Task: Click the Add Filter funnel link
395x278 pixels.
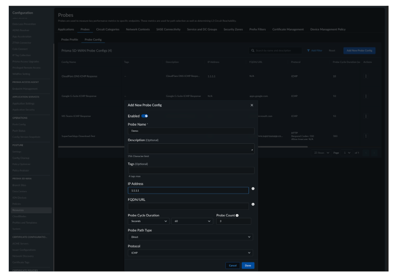Action: coord(315,51)
